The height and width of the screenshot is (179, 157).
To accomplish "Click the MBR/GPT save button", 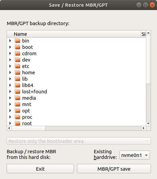I will pyautogui.click(x=114, y=169).
